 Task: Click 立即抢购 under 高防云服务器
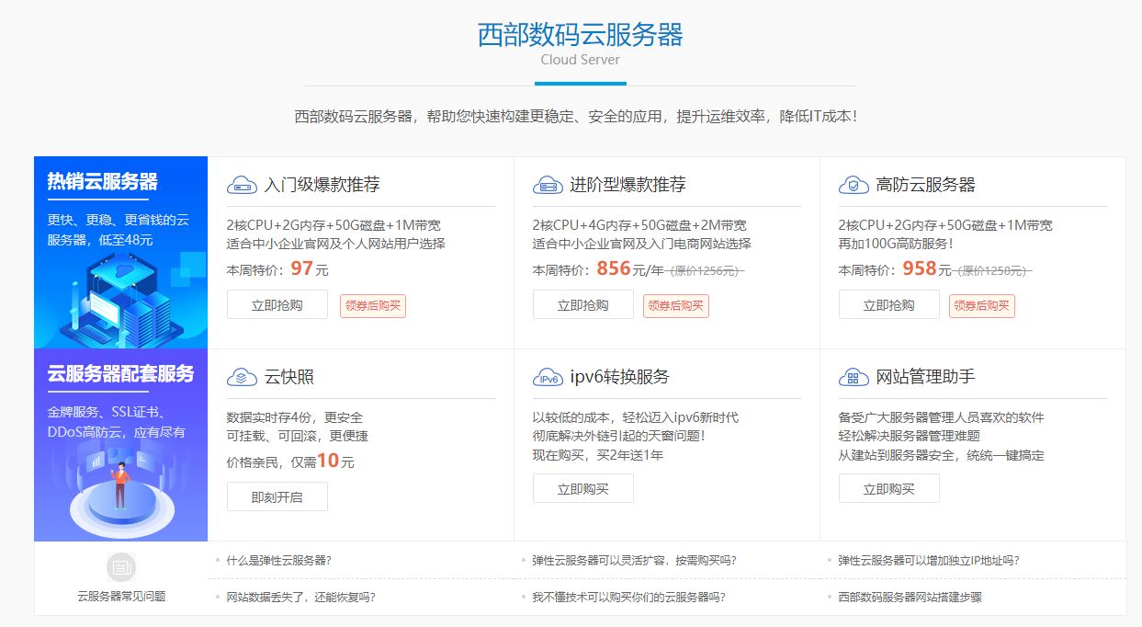(889, 305)
